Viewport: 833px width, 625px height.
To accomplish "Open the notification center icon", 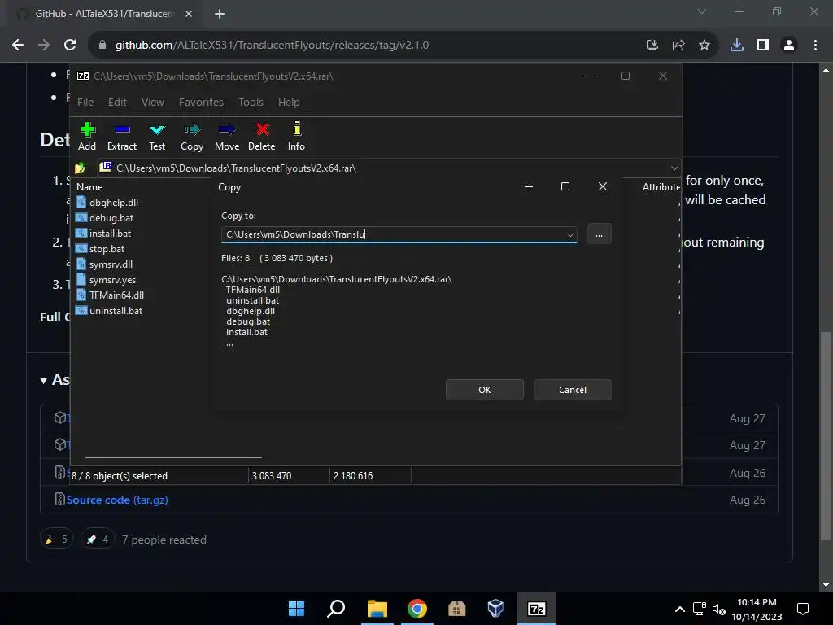I will (803, 609).
